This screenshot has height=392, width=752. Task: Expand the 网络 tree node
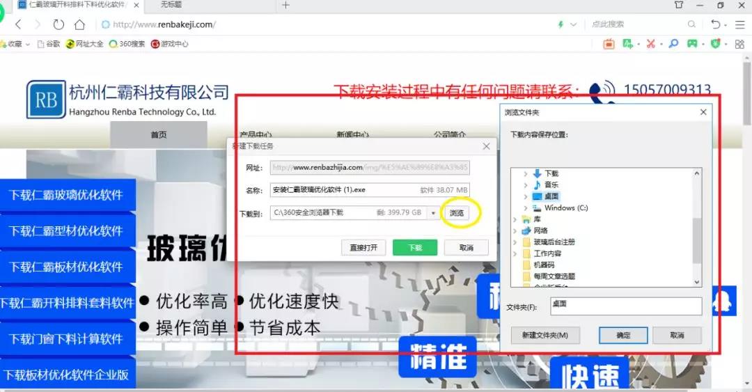coord(515,231)
